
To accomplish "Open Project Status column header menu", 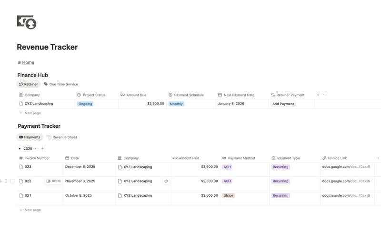I will 94,95.
